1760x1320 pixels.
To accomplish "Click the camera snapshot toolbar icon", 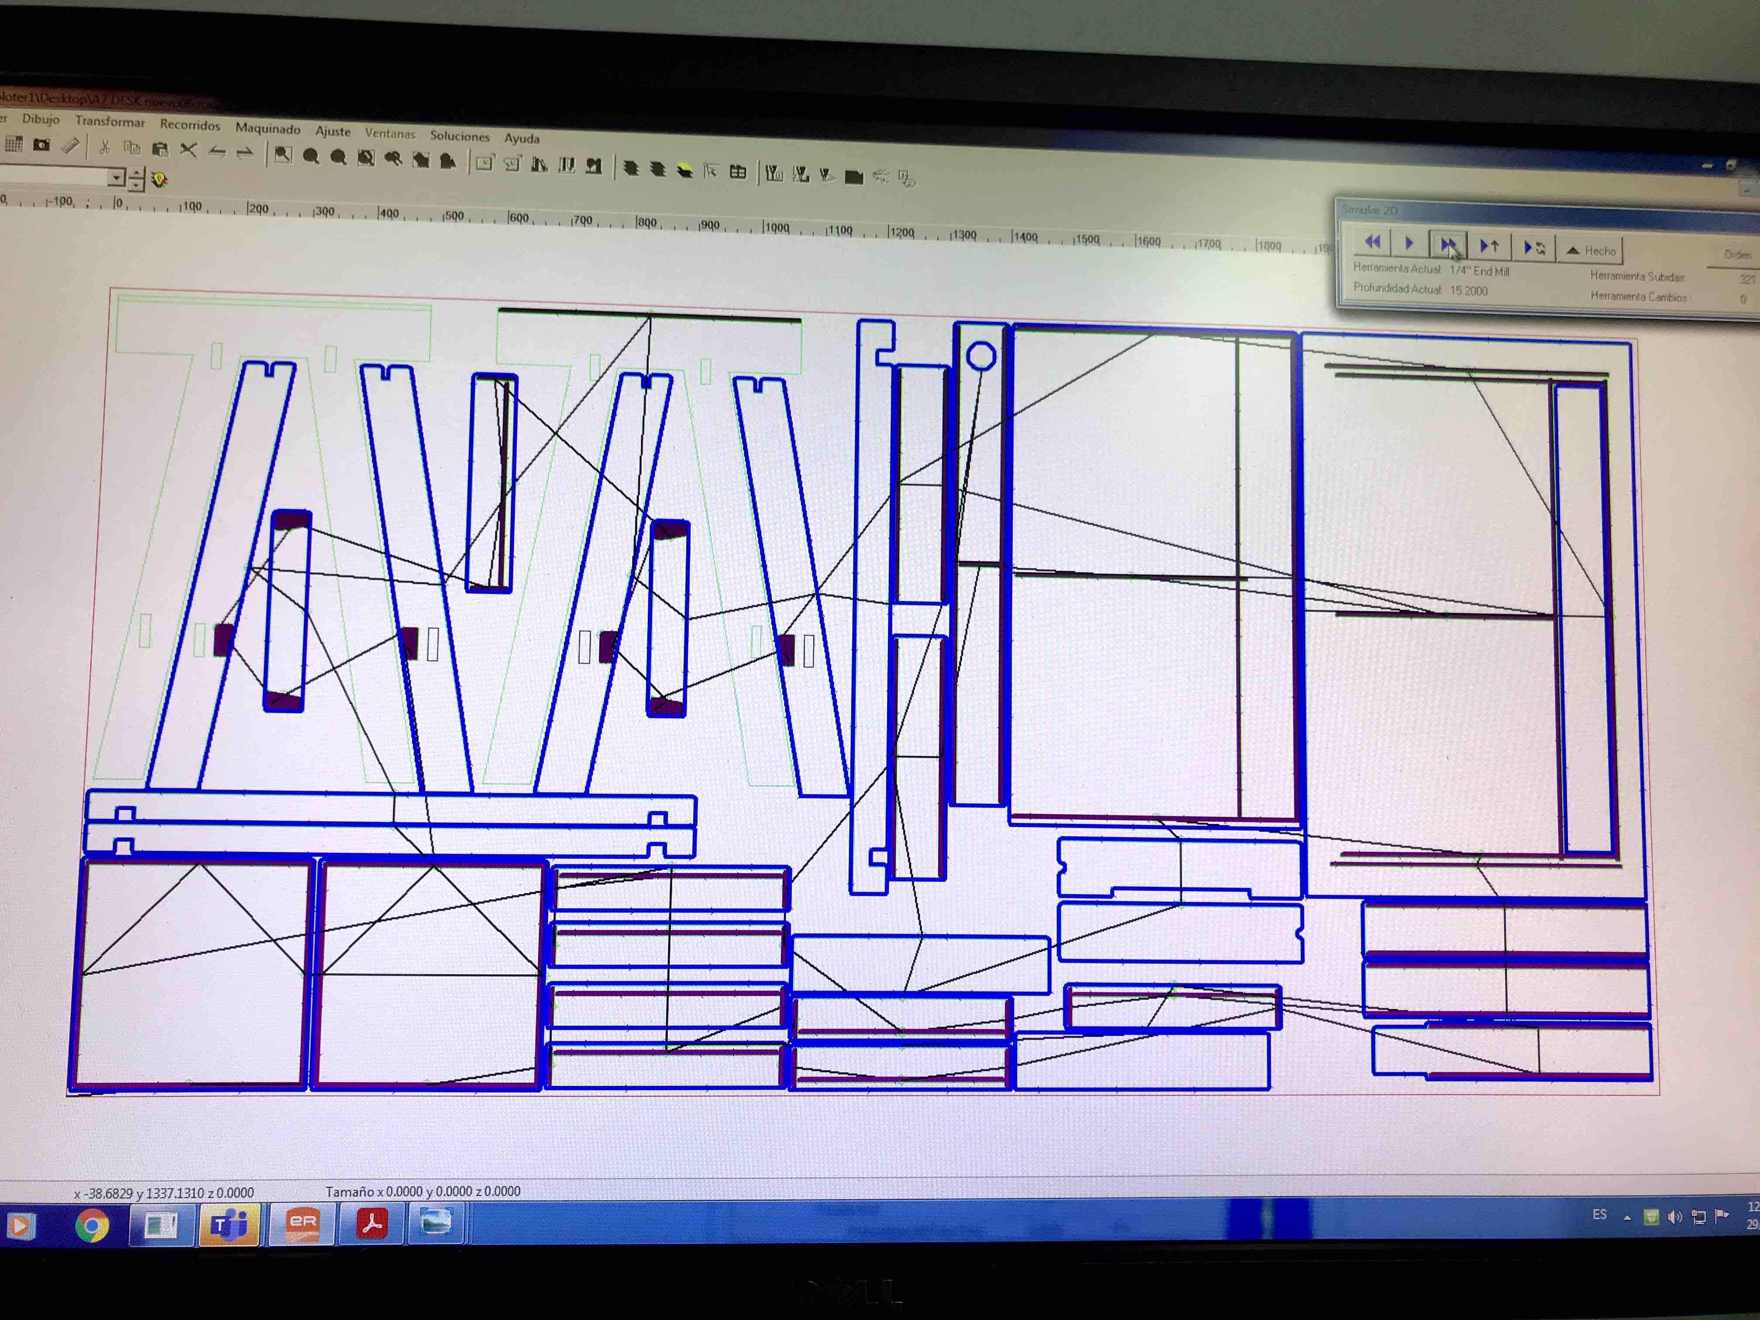I will click(41, 145).
